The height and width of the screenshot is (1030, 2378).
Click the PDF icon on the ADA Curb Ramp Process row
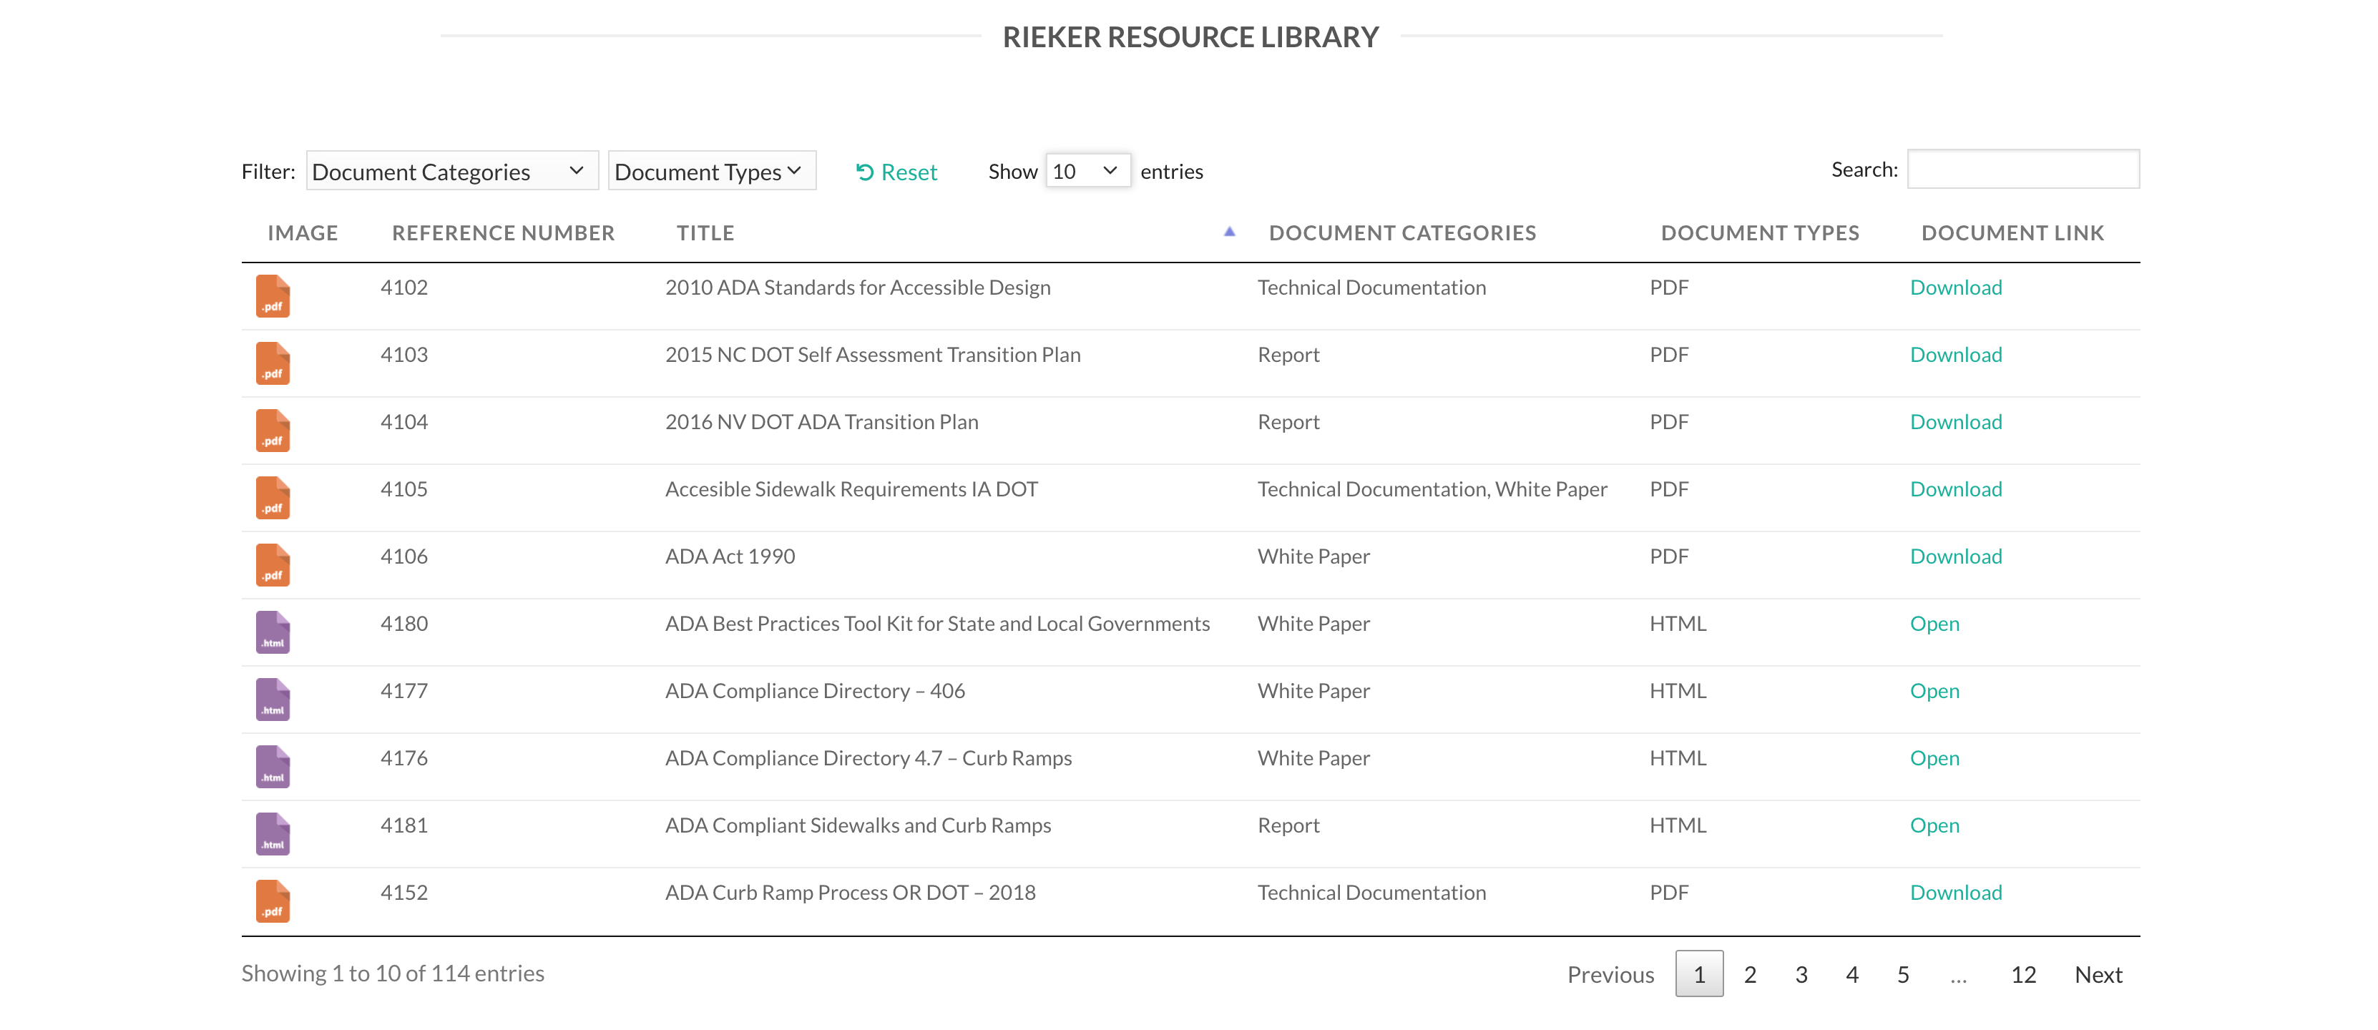(273, 901)
